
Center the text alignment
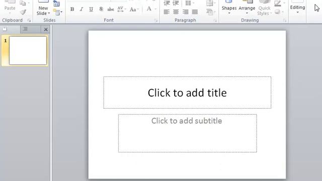pos(176,12)
